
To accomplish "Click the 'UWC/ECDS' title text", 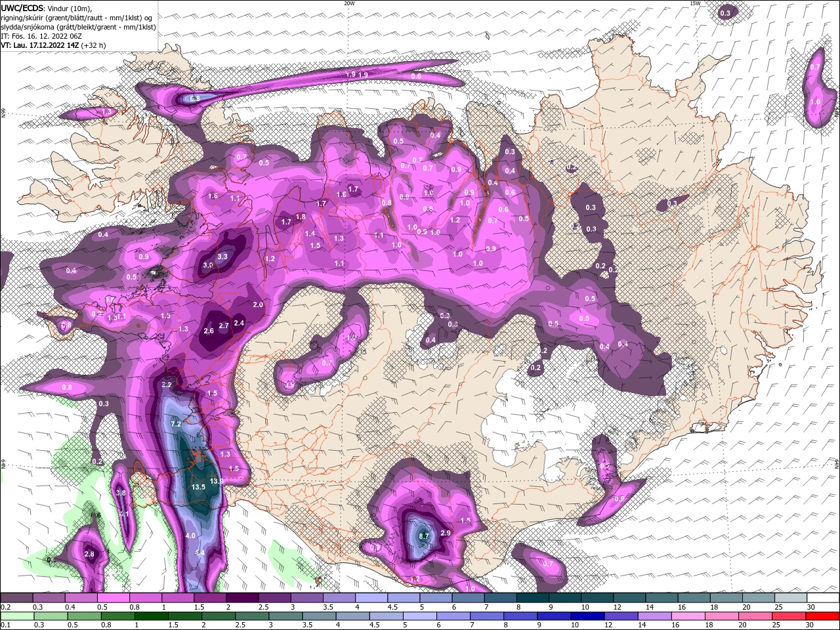I will pos(21,7).
